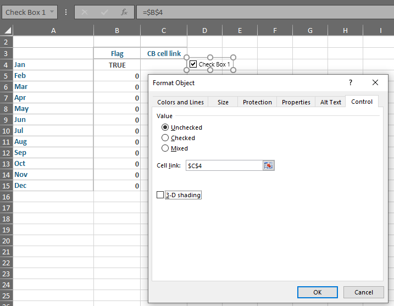Enable the 3-D shading checkbox
The width and height of the screenshot is (394, 306).
tap(160, 195)
